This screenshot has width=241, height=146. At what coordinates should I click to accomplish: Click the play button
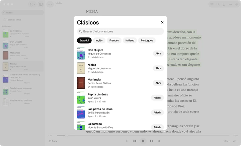[x=143, y=141]
